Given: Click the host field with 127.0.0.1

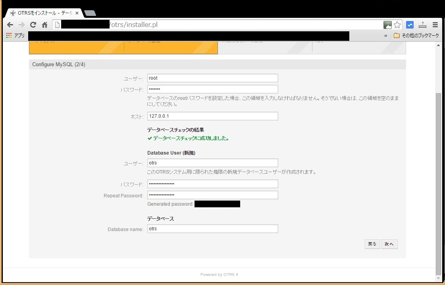Looking at the screenshot, I should click(x=212, y=116).
